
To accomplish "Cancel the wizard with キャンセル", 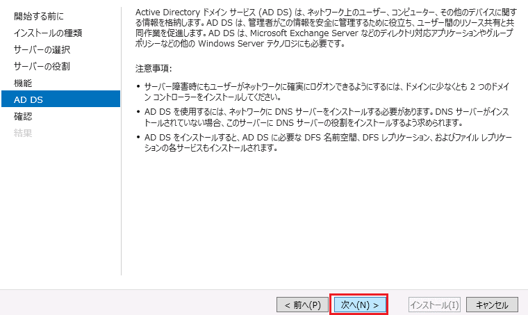I will pos(492,305).
